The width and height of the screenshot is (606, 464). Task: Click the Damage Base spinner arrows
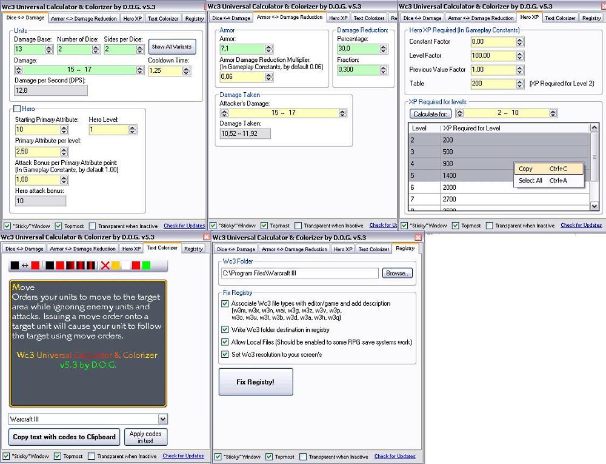tap(48, 49)
